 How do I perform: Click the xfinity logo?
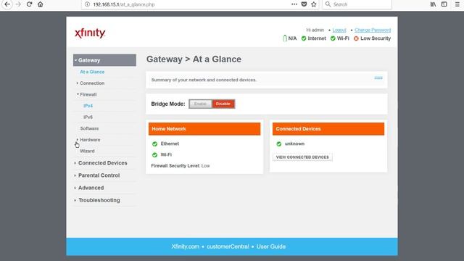(90, 33)
